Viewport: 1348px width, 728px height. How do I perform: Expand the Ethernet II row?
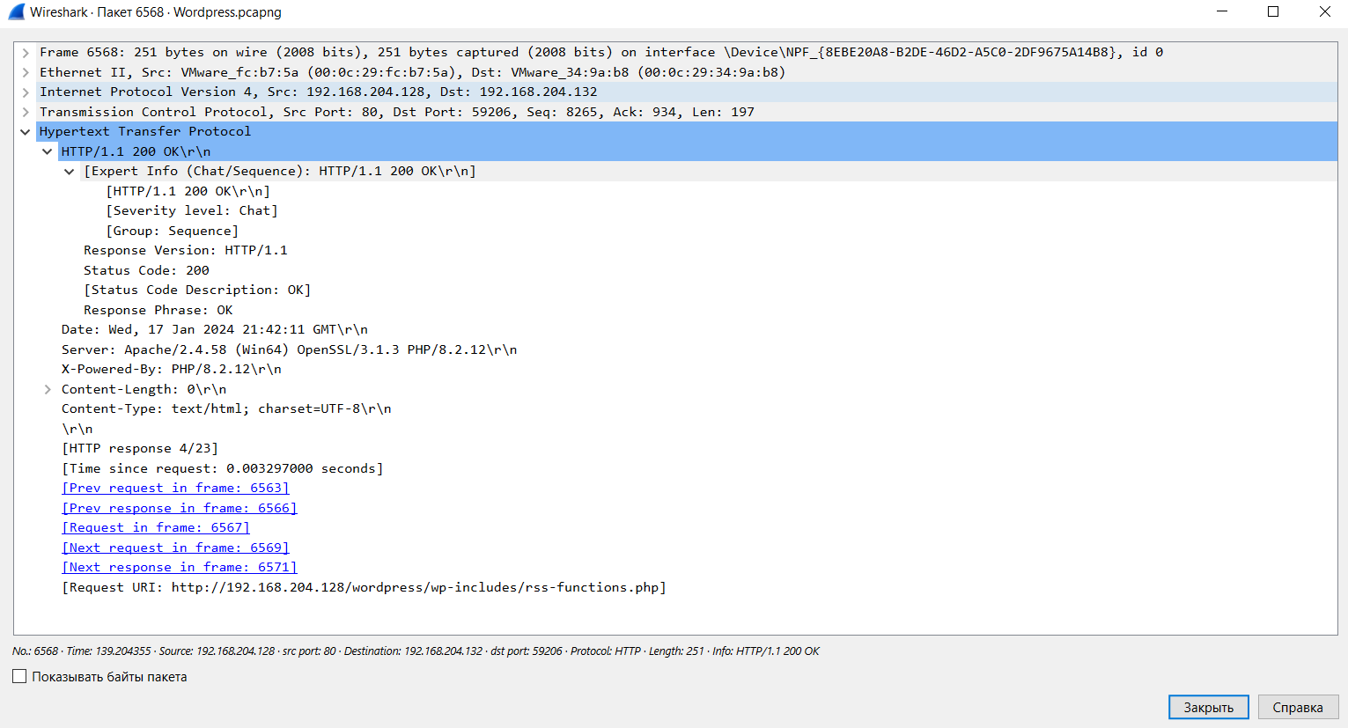point(26,72)
